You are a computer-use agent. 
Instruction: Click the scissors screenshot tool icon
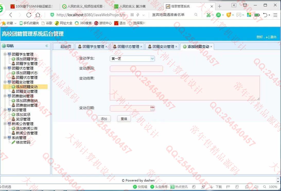point(208,15)
